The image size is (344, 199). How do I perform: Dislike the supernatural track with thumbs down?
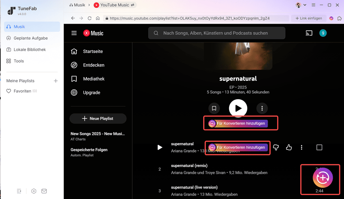point(276,147)
